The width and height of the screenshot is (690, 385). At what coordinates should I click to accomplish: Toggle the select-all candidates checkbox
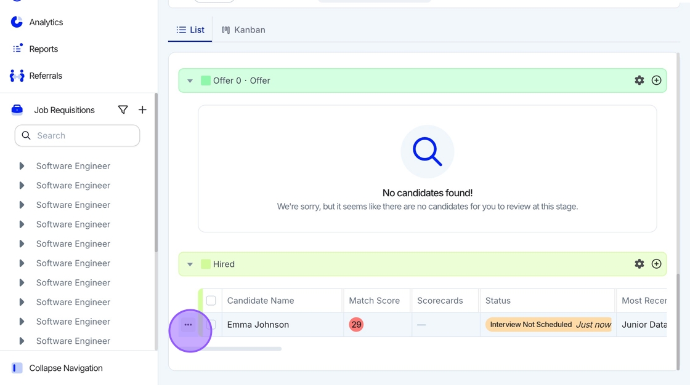(211, 301)
